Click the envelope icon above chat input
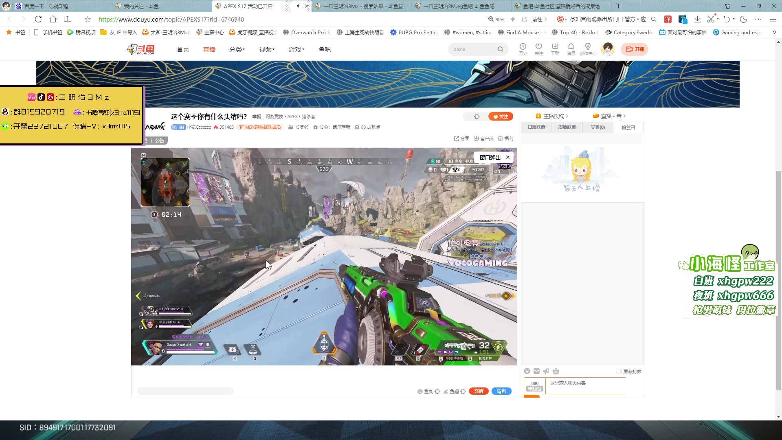 click(536, 371)
